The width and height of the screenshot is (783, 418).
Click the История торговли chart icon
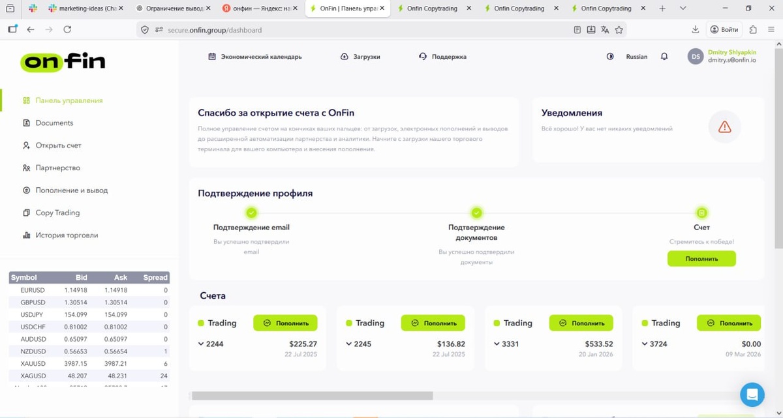26,235
